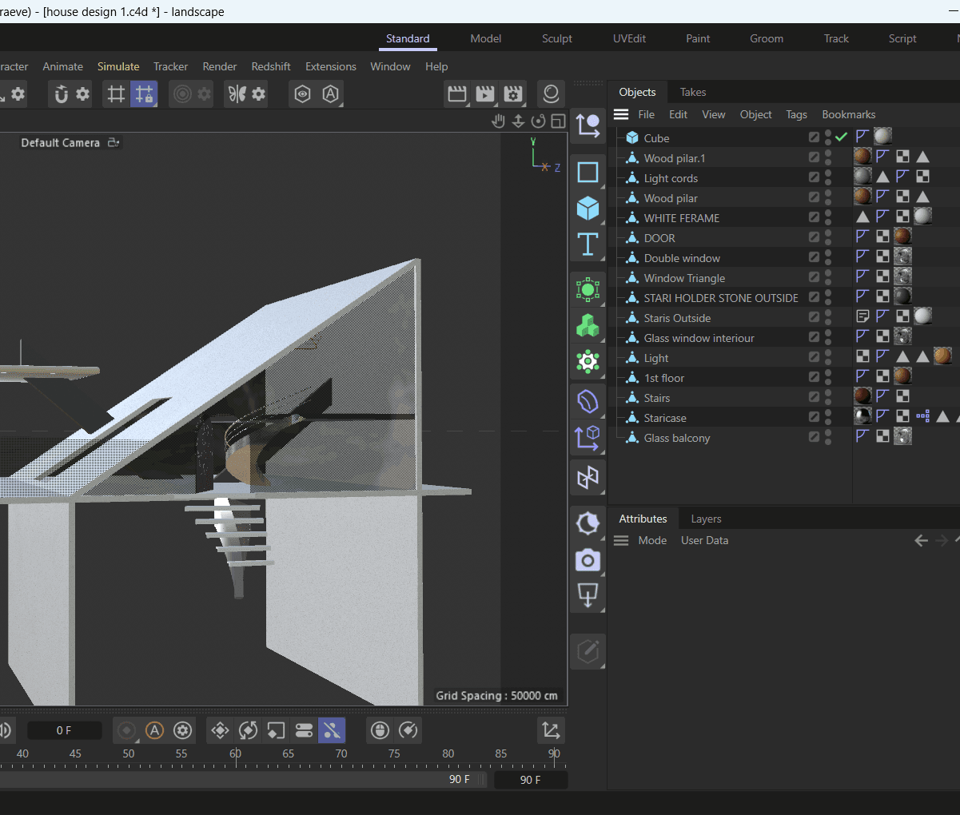
Task: Click the Symmetry butterfly icon
Action: (237, 94)
